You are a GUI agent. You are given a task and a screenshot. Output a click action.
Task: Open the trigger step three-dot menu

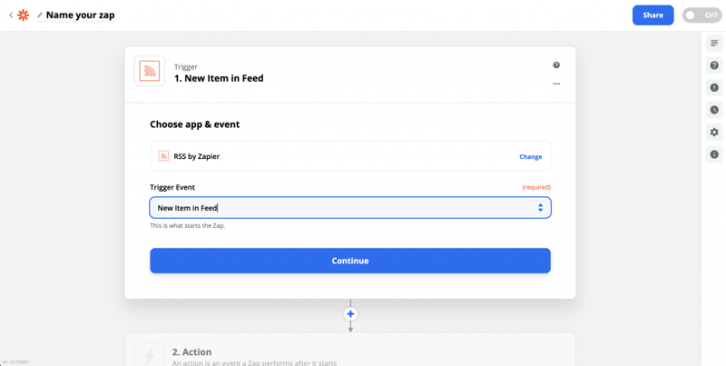pyautogui.click(x=556, y=84)
